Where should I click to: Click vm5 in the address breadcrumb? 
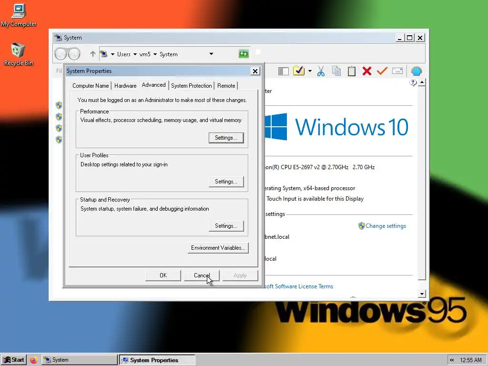point(145,54)
